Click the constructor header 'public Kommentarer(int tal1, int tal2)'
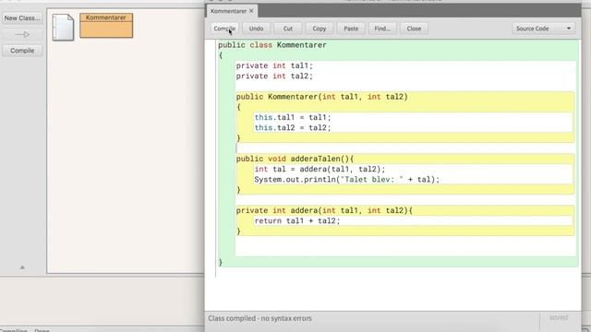The image size is (591, 332). pos(322,97)
